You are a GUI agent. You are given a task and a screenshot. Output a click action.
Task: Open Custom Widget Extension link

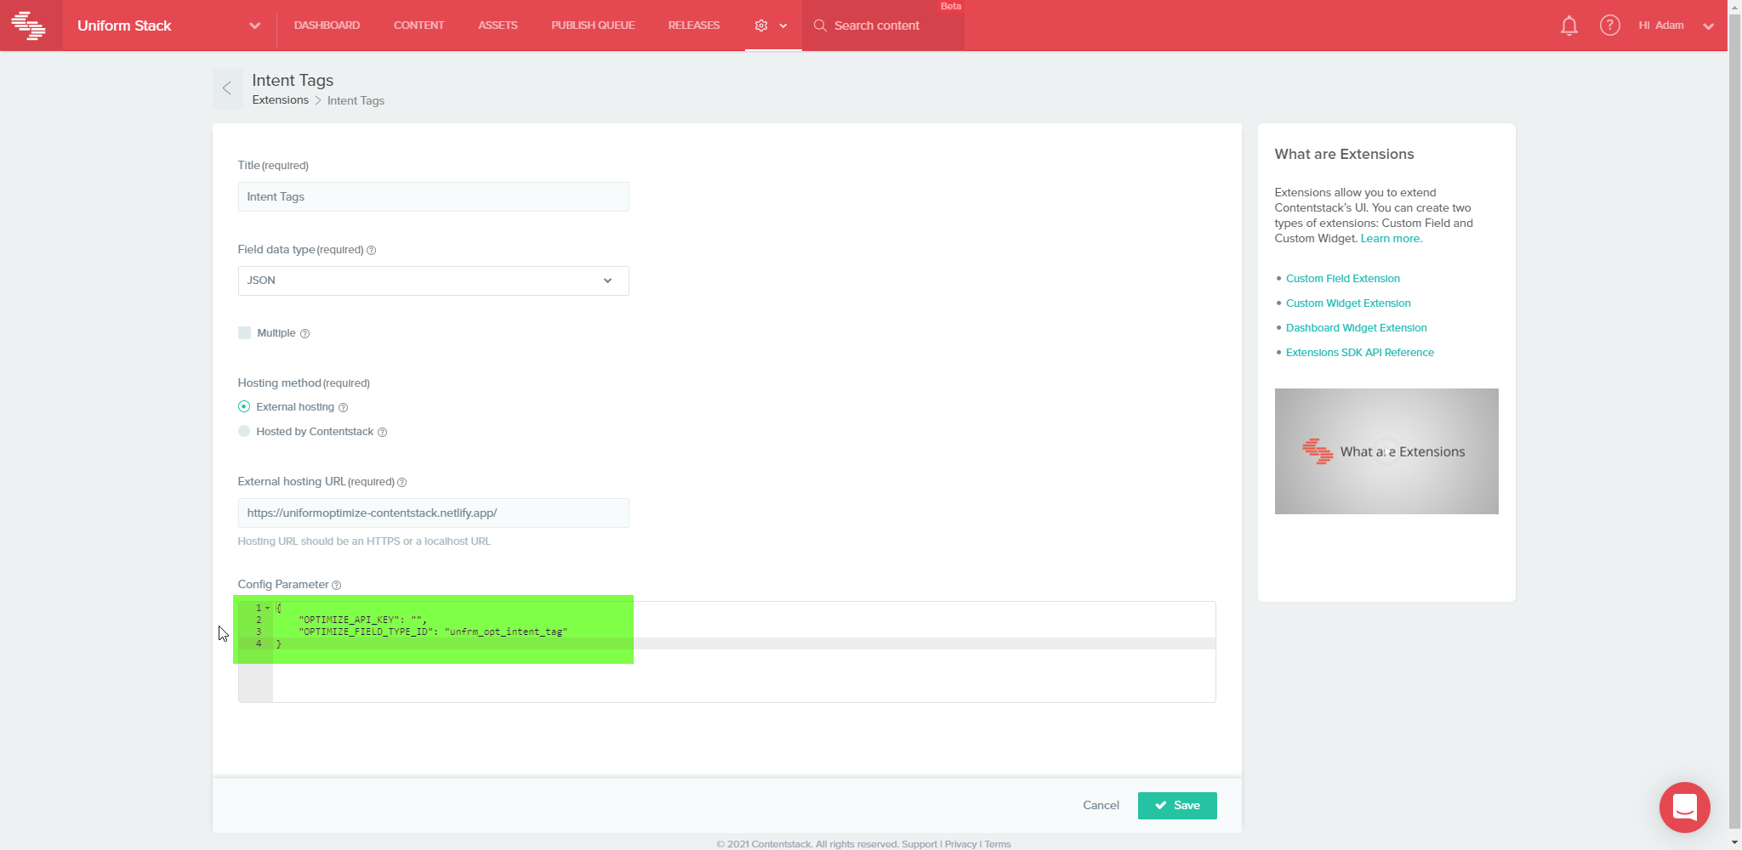point(1348,303)
